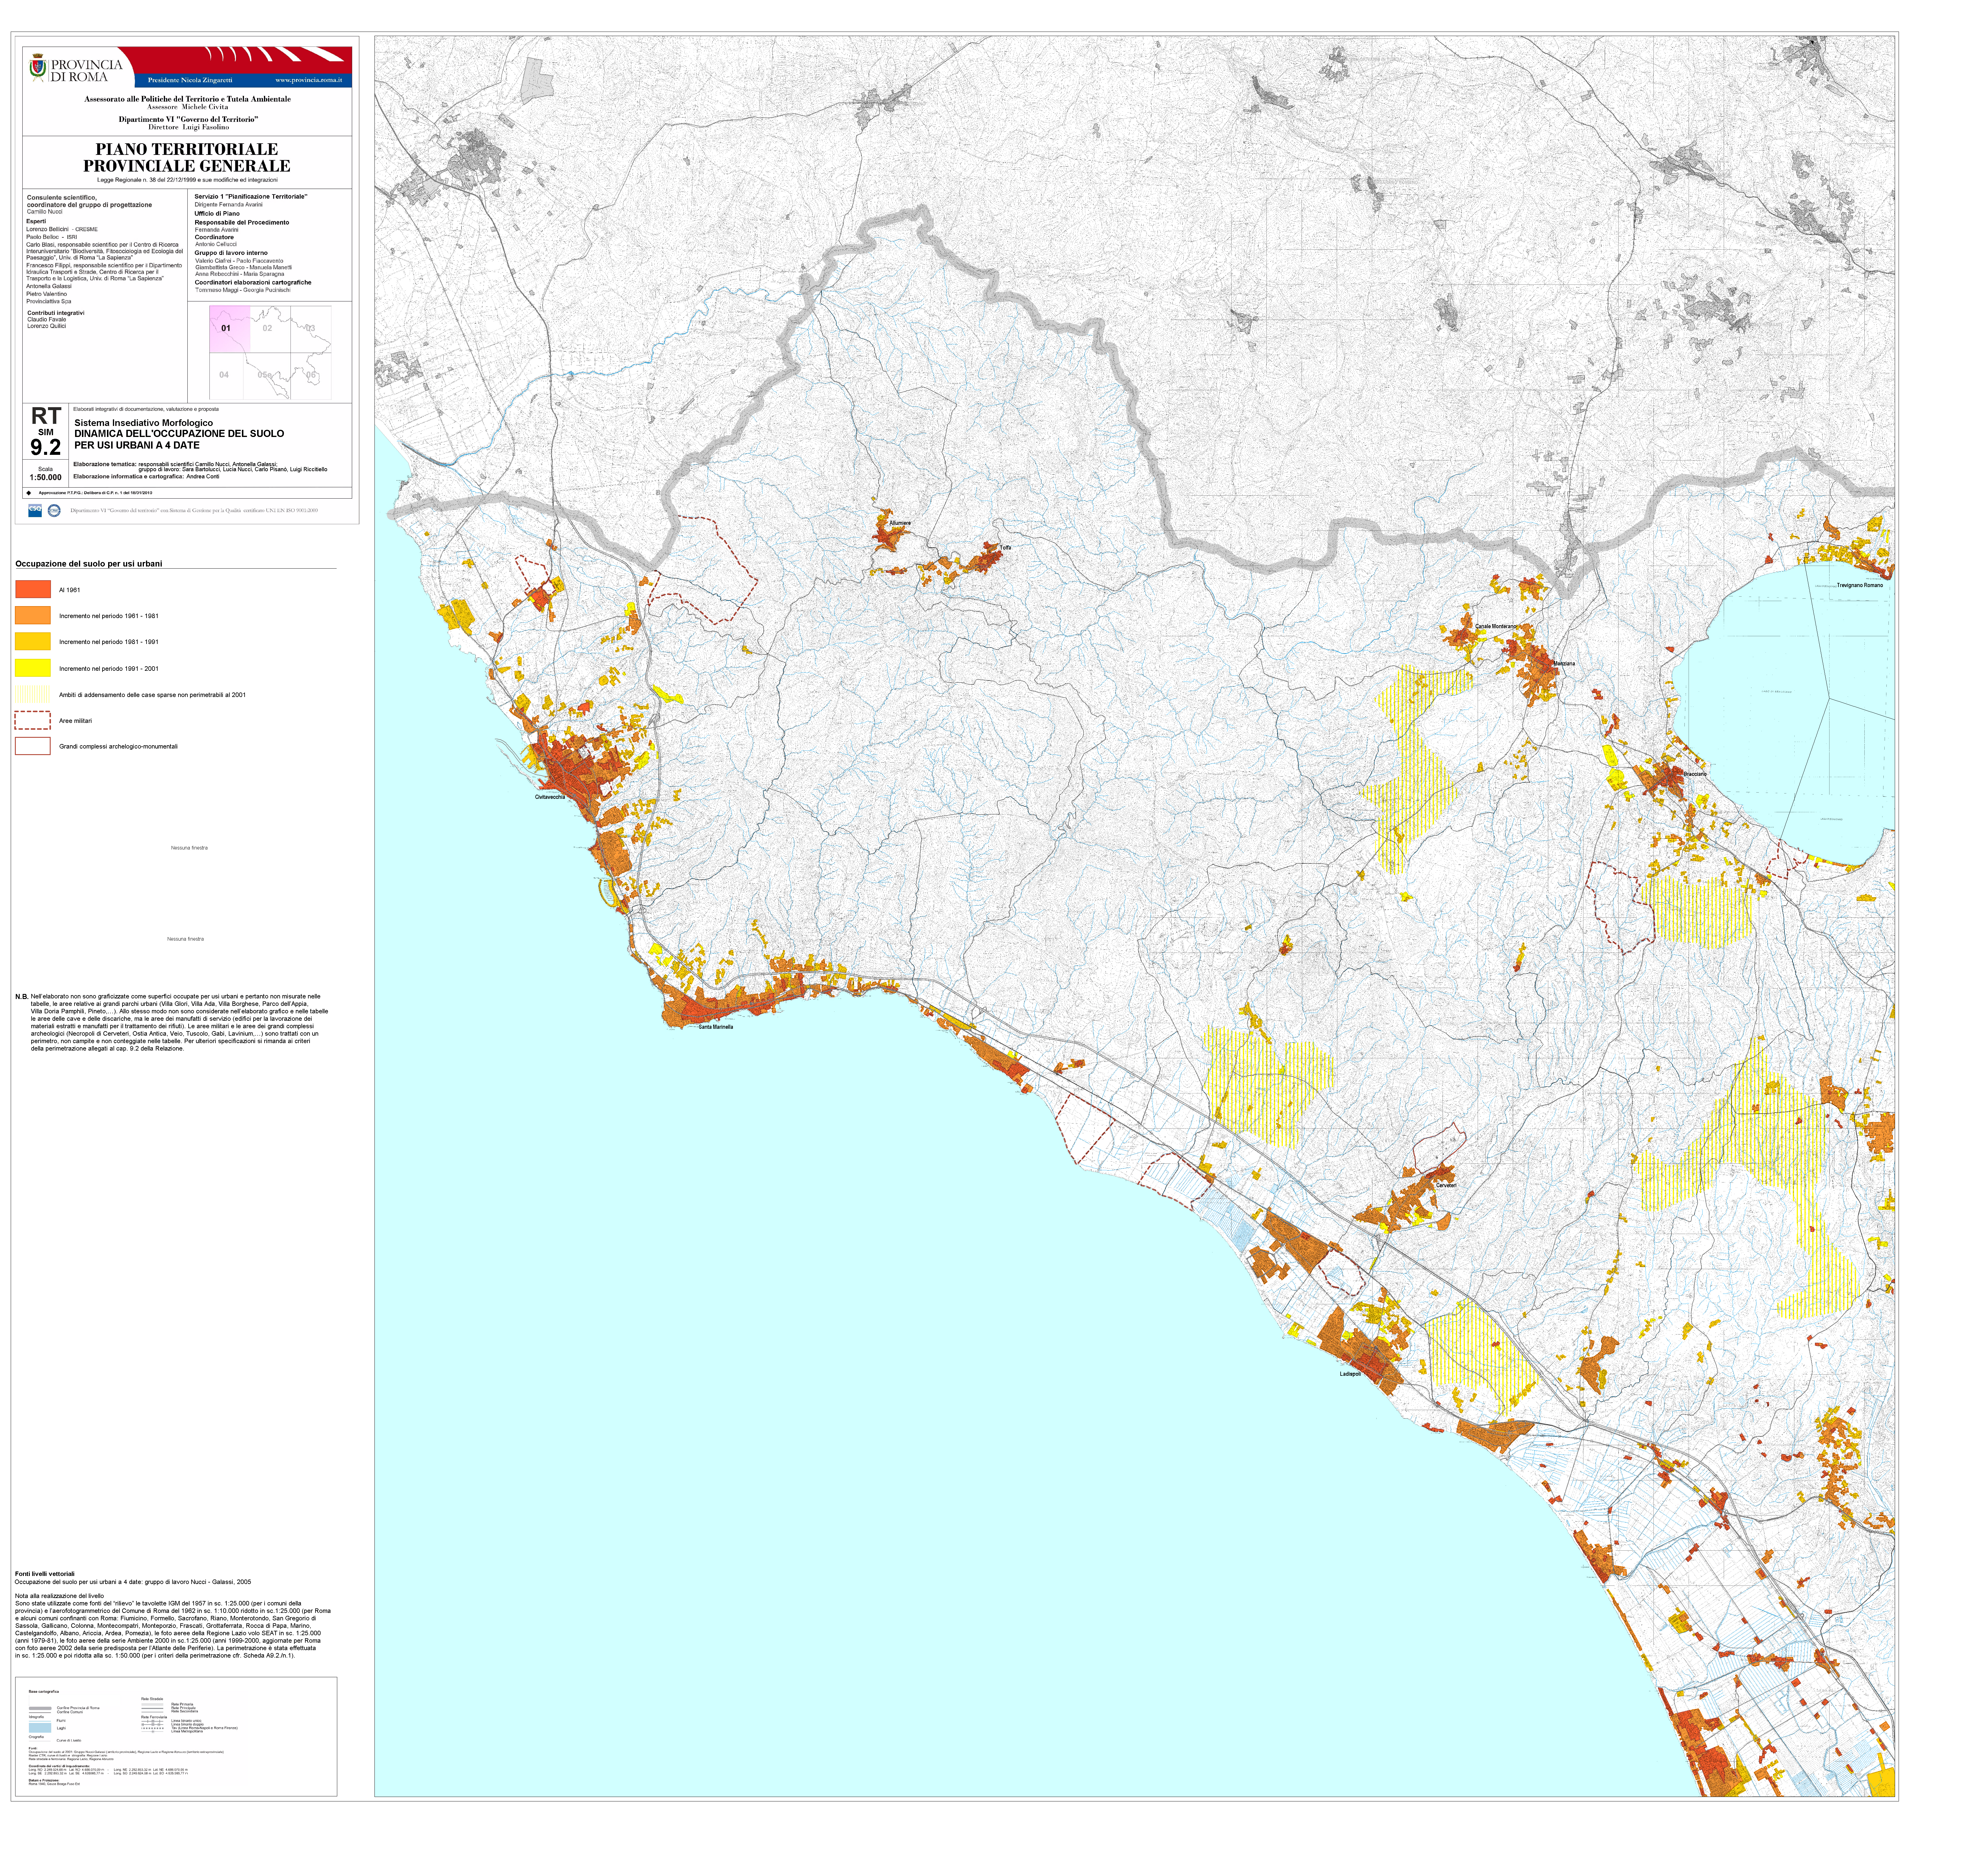Click the round IQNet certification badge
Viewport: 1988px width, 1875px height.
coord(54,511)
